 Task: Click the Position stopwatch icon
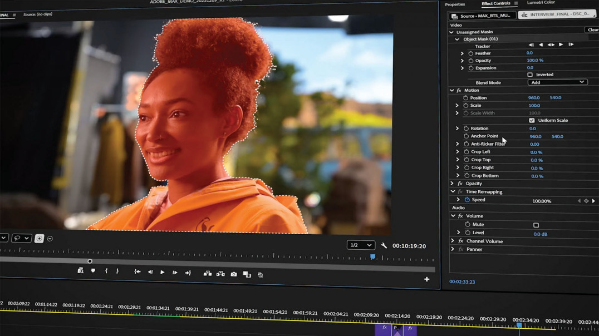click(466, 98)
